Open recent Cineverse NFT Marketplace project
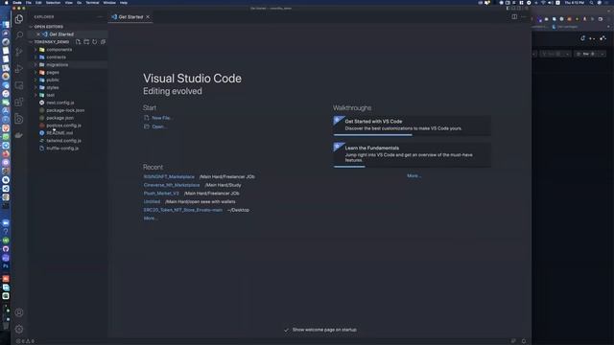Image resolution: width=614 pixels, height=345 pixels. click(172, 185)
